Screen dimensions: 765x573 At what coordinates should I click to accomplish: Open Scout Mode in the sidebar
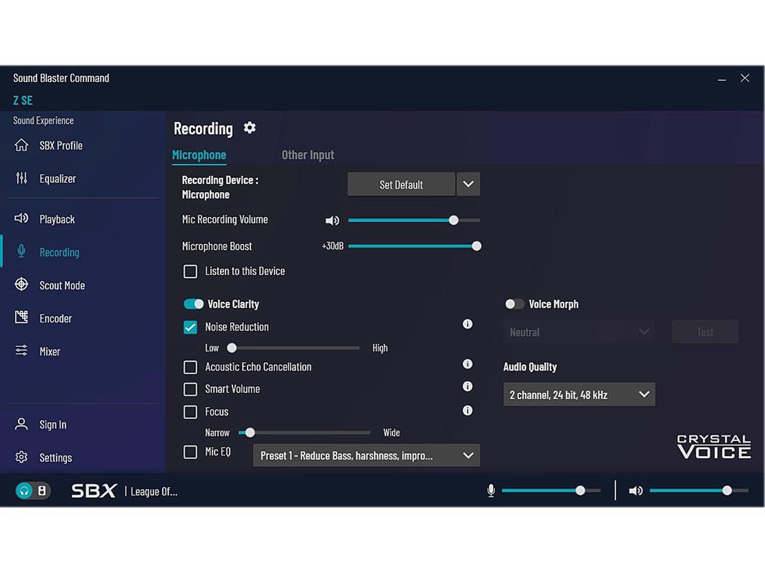(x=62, y=285)
